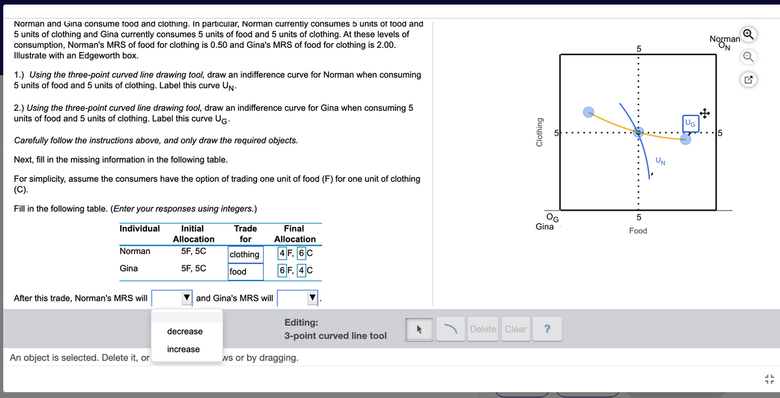Click Gina's final clothing value 4
The width and height of the screenshot is (780, 398).
coord(301,270)
